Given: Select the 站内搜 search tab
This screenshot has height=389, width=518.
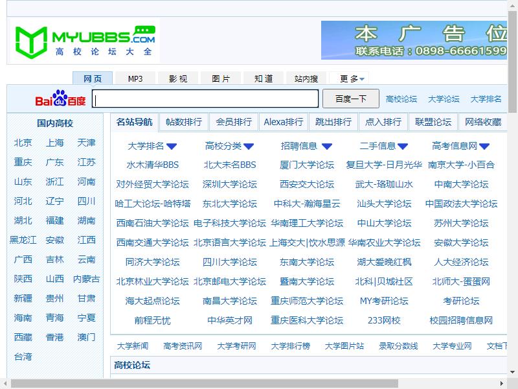Looking at the screenshot, I should pyautogui.click(x=306, y=78).
